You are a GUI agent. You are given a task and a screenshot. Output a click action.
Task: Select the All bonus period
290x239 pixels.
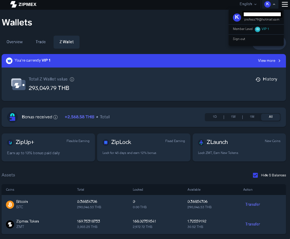click(x=271, y=117)
